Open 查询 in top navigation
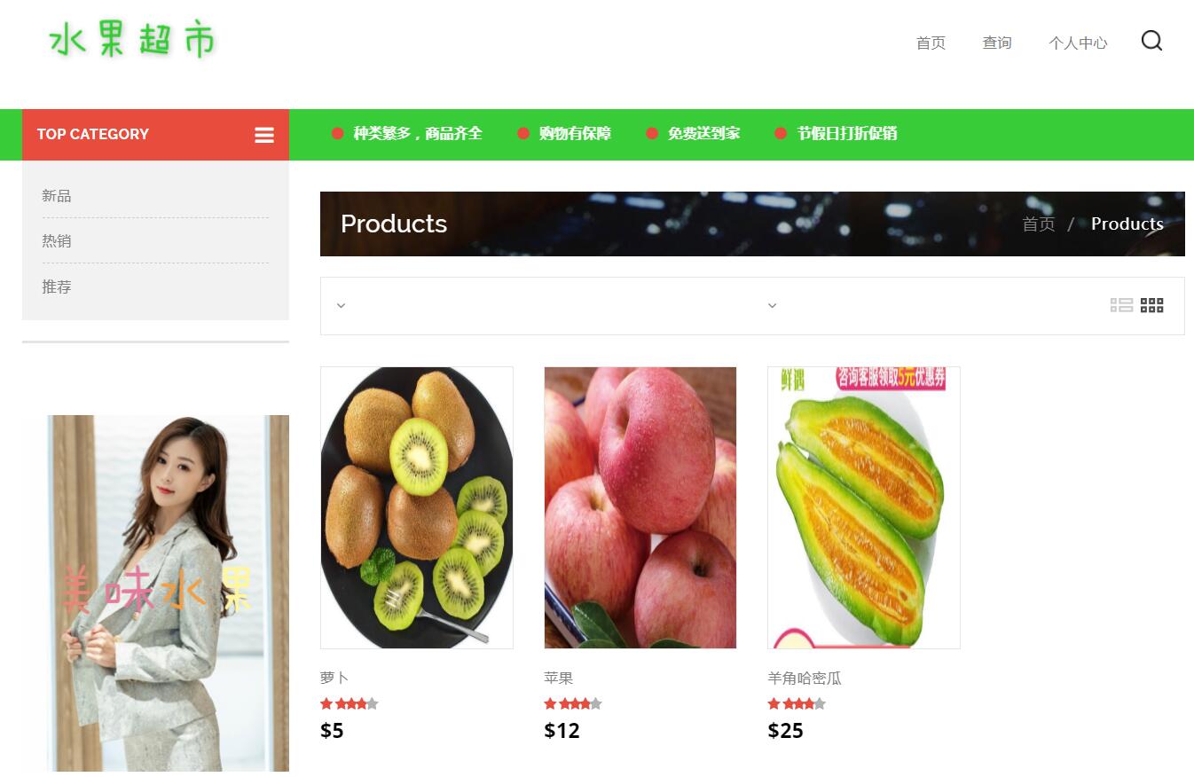 997,43
